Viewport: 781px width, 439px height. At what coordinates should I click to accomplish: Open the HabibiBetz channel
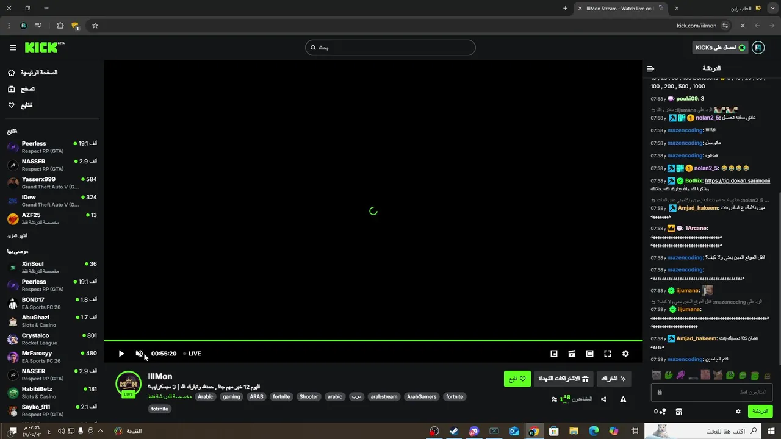pos(52,392)
